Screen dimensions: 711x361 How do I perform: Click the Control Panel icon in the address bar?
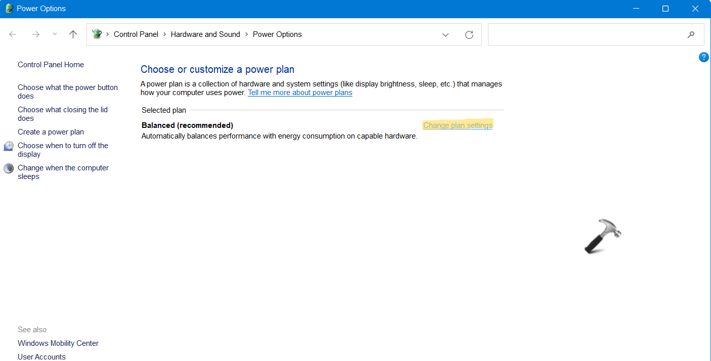(x=97, y=34)
